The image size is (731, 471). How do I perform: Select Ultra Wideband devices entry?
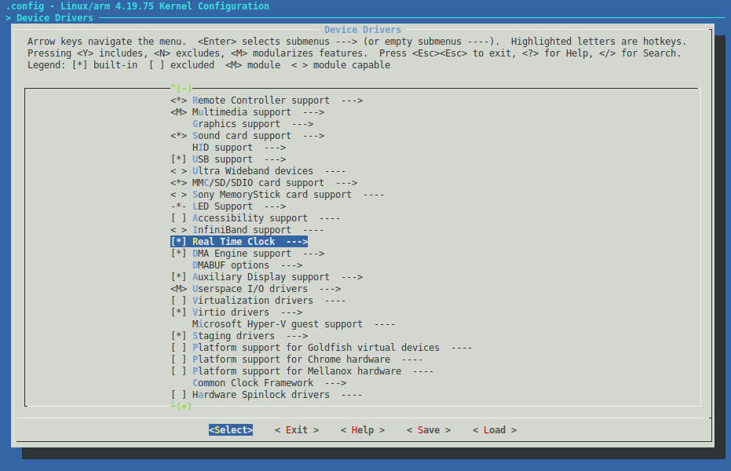[x=253, y=171]
